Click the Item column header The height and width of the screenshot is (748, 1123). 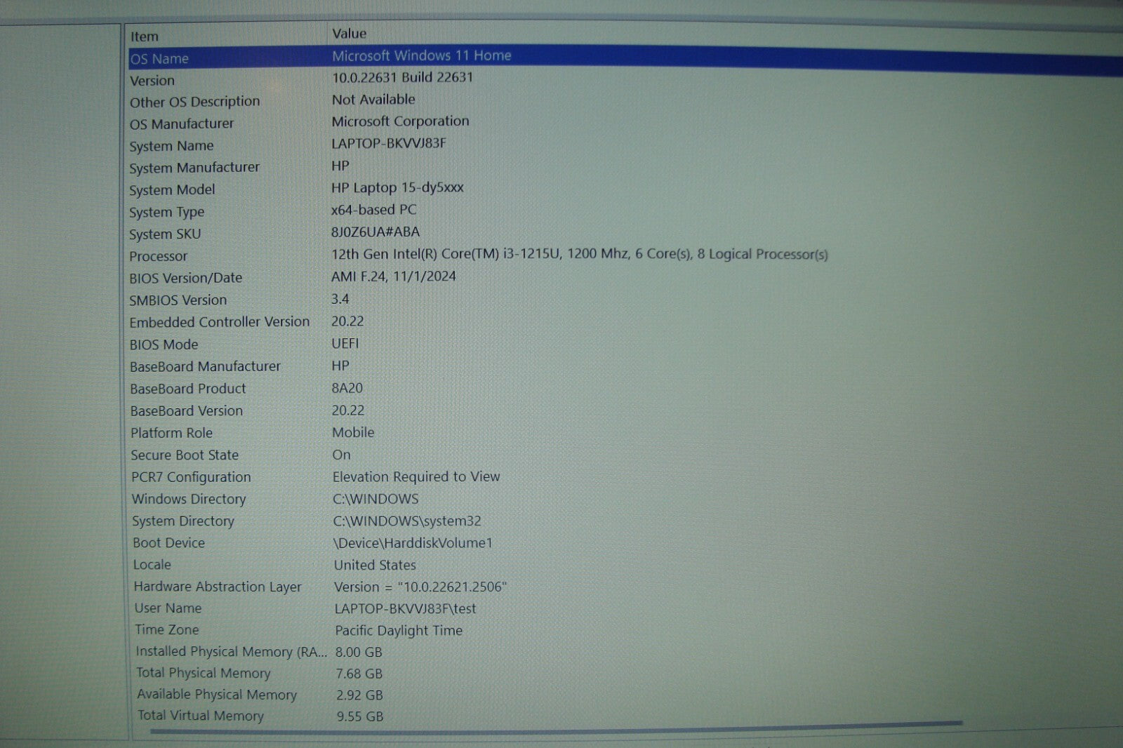tap(145, 36)
